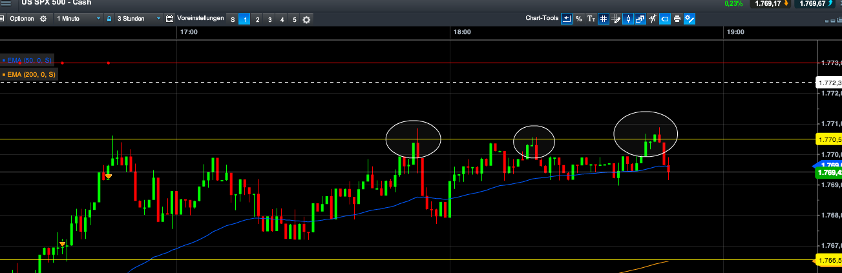This screenshot has height=273, width=842.
Task: Expand the 3 Stunden time range dropdown
Action: (138, 19)
